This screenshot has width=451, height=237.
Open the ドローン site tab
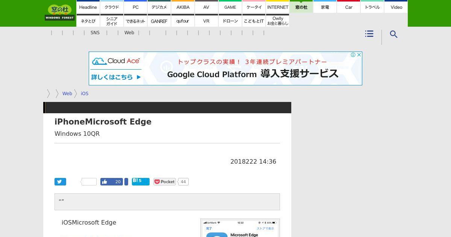[x=230, y=21]
